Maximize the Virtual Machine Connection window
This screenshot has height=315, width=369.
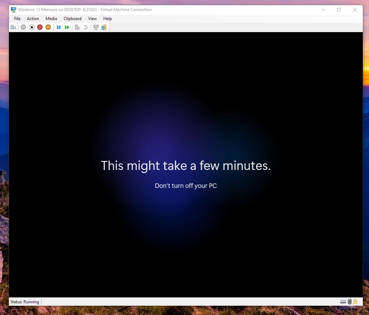point(339,10)
